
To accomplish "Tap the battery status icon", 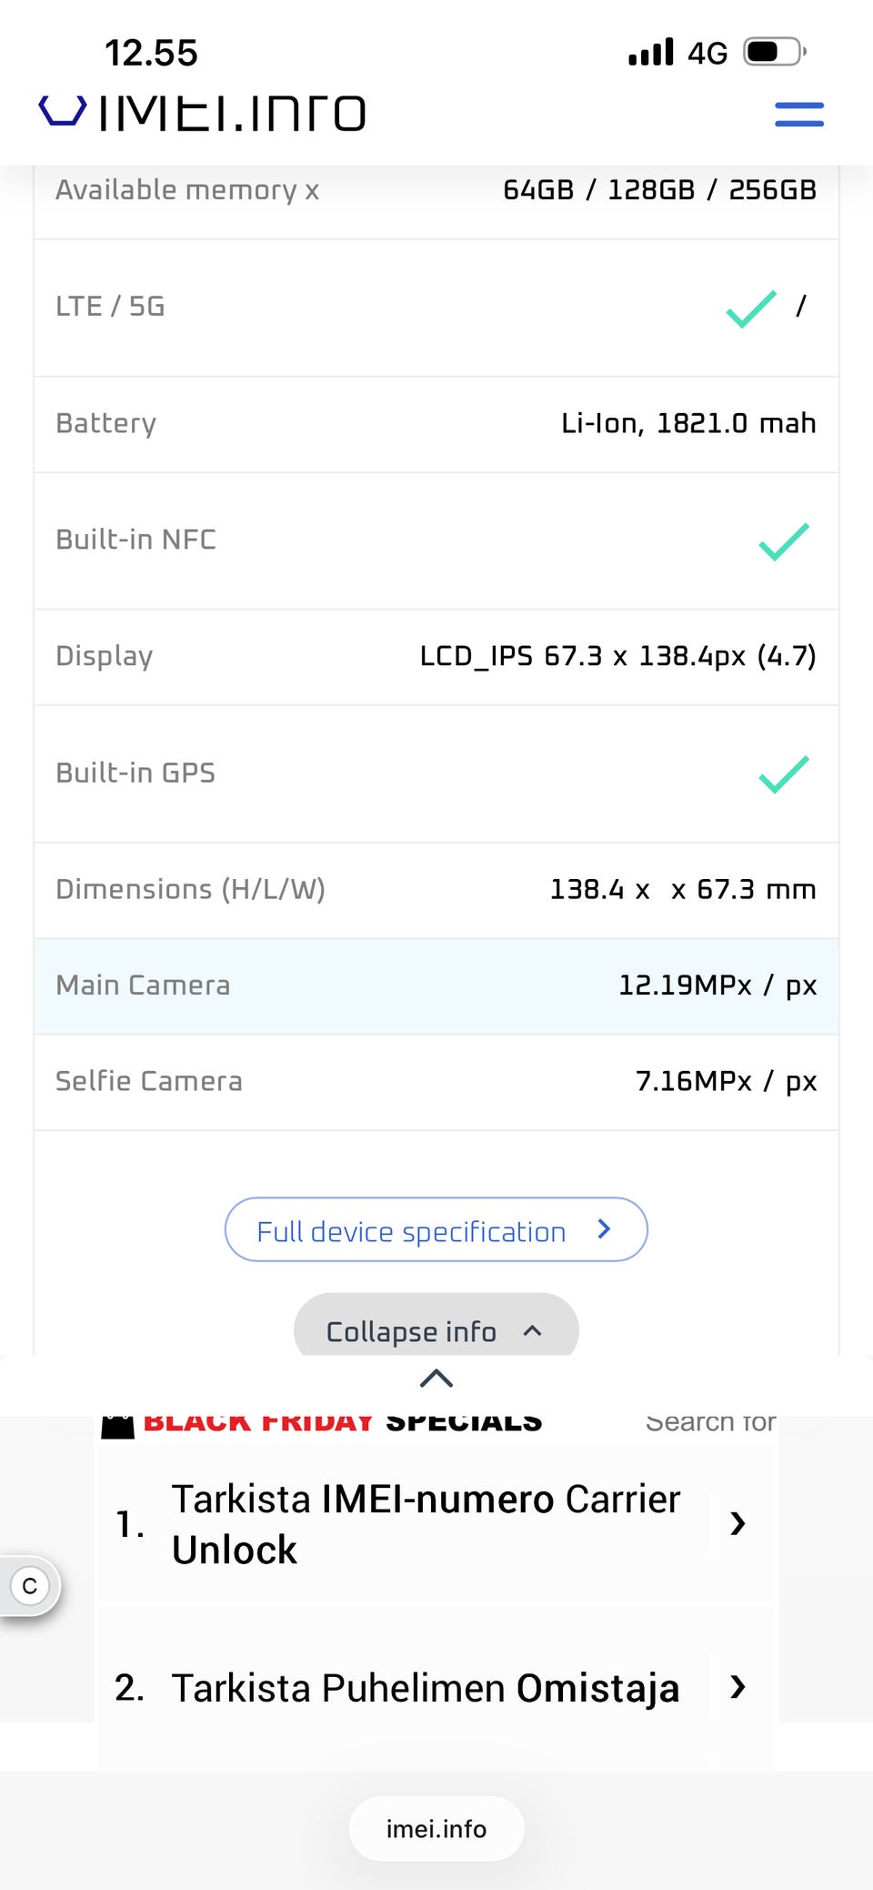I will click(774, 52).
